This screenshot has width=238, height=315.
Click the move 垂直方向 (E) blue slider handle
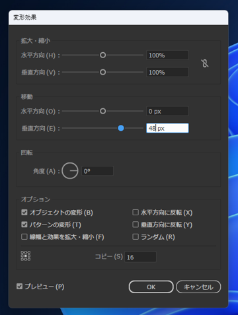(x=121, y=128)
